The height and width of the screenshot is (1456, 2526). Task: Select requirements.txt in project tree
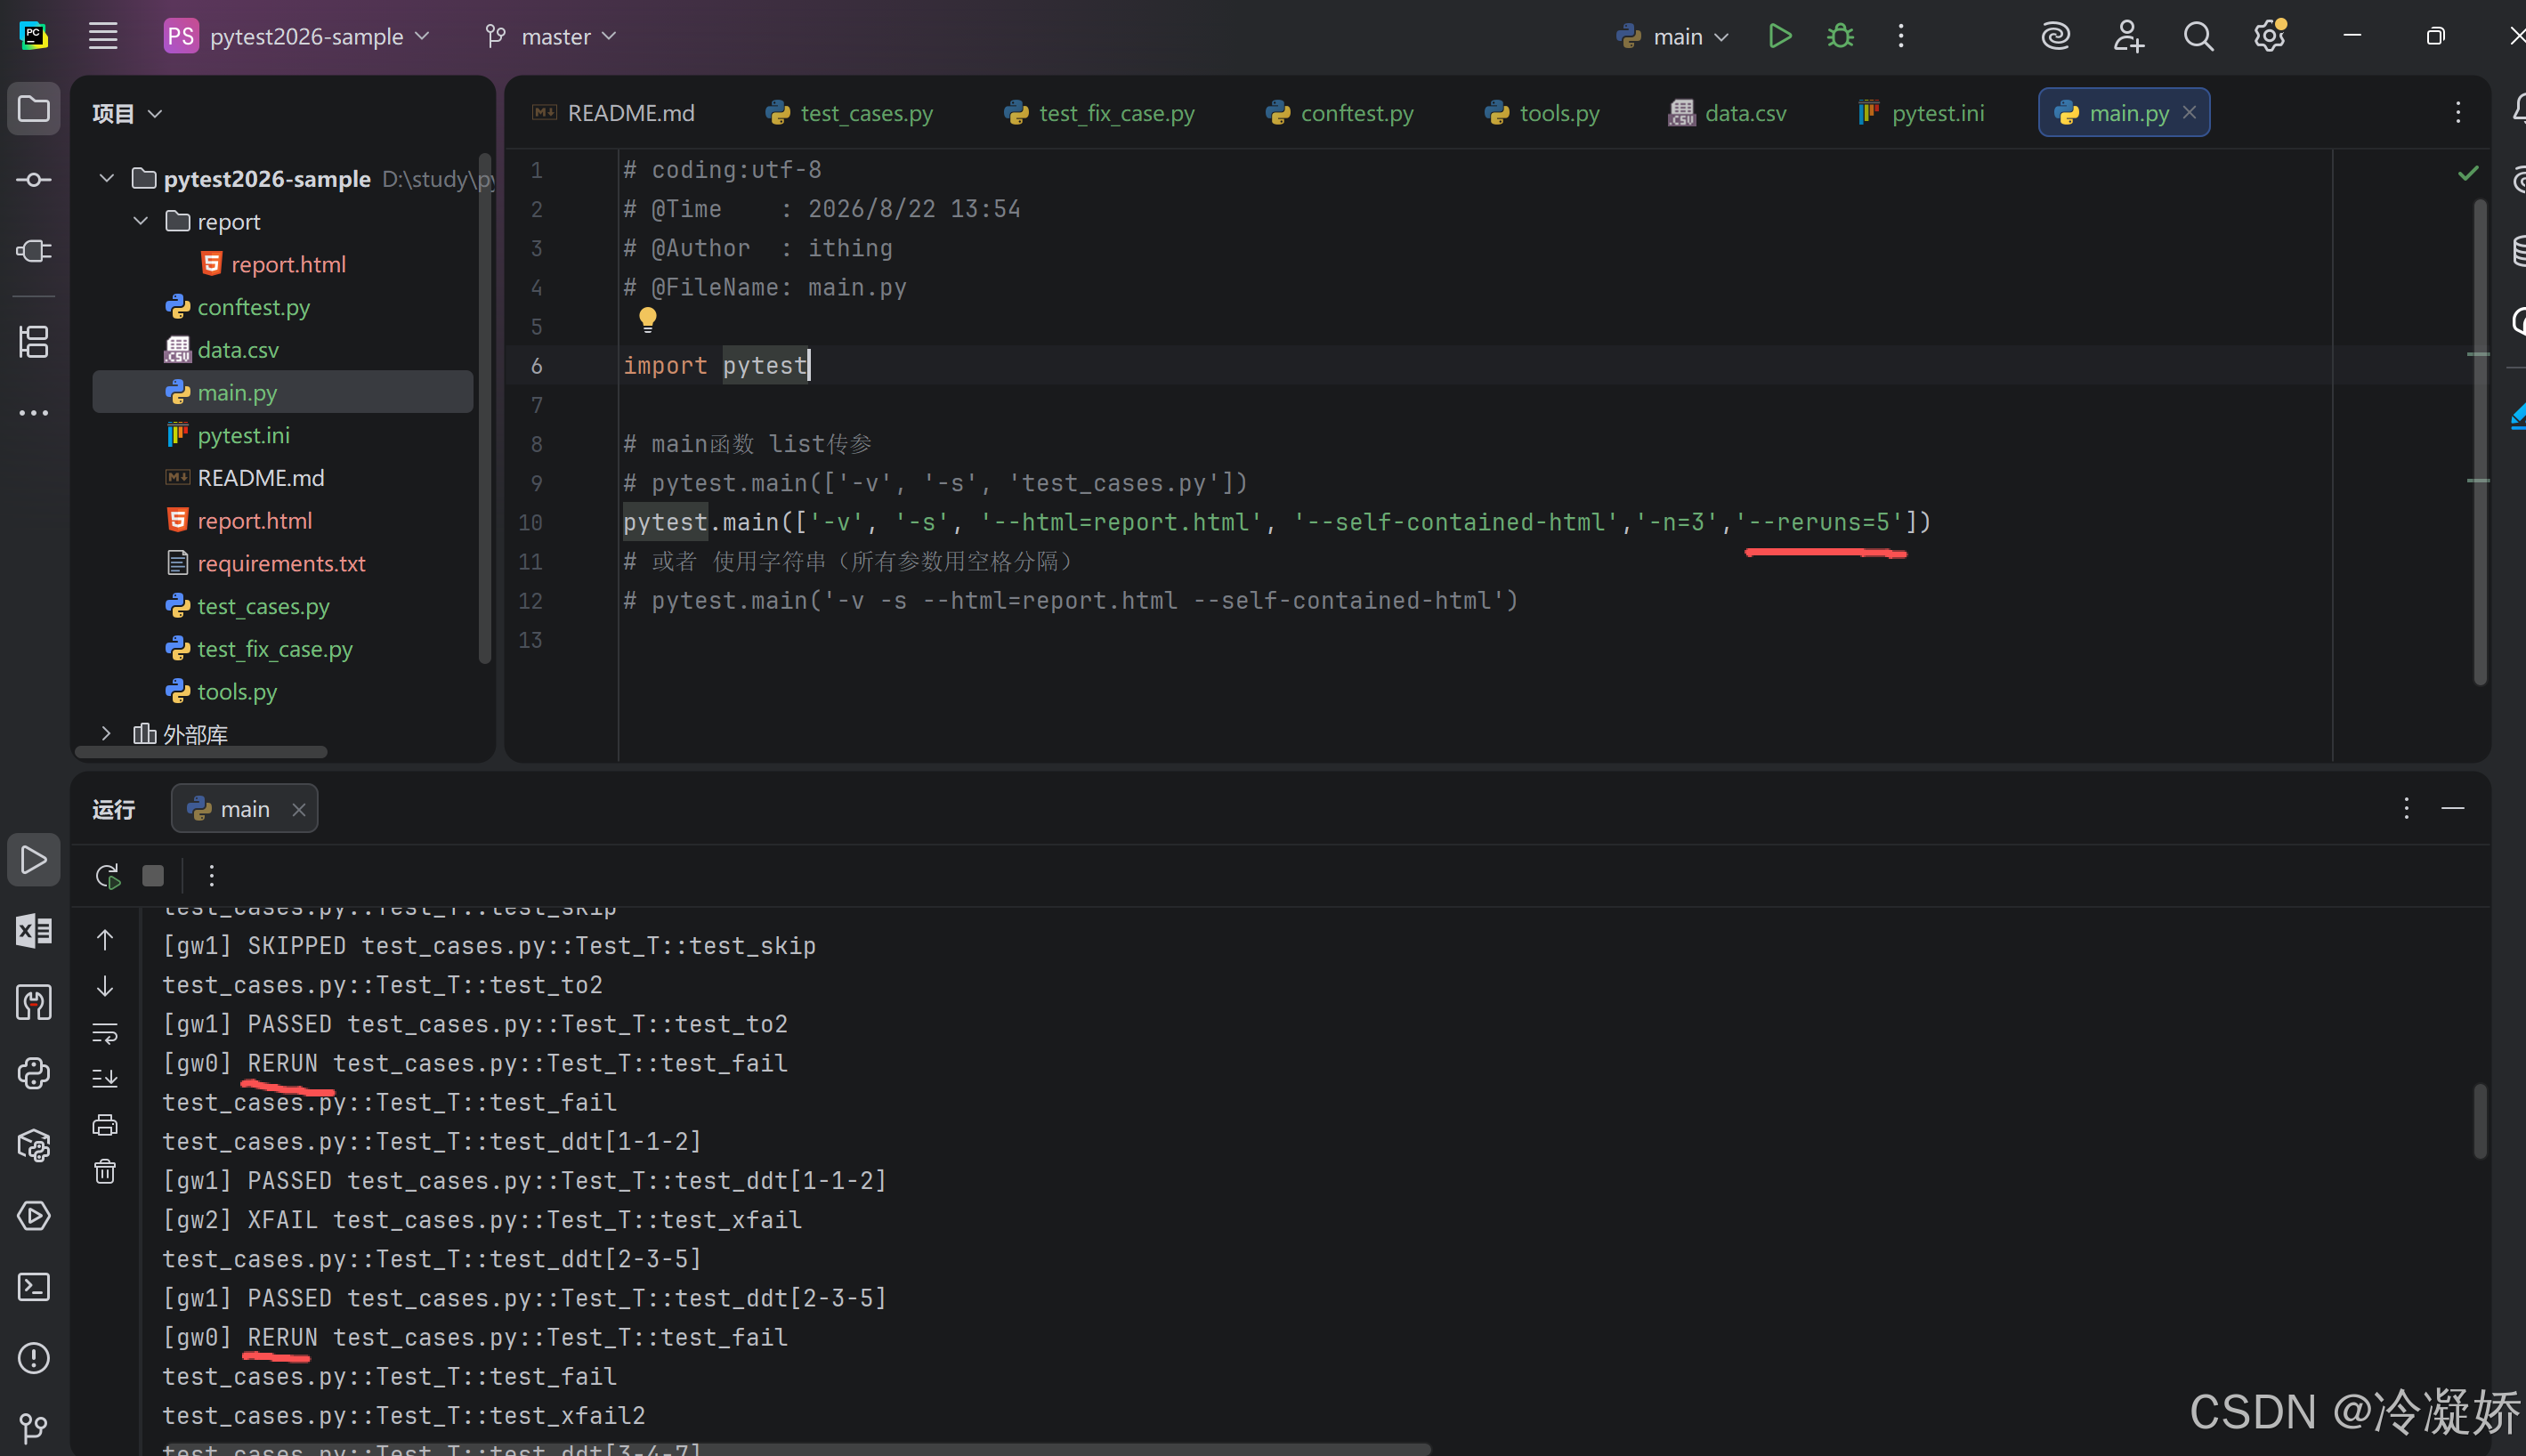click(266, 563)
